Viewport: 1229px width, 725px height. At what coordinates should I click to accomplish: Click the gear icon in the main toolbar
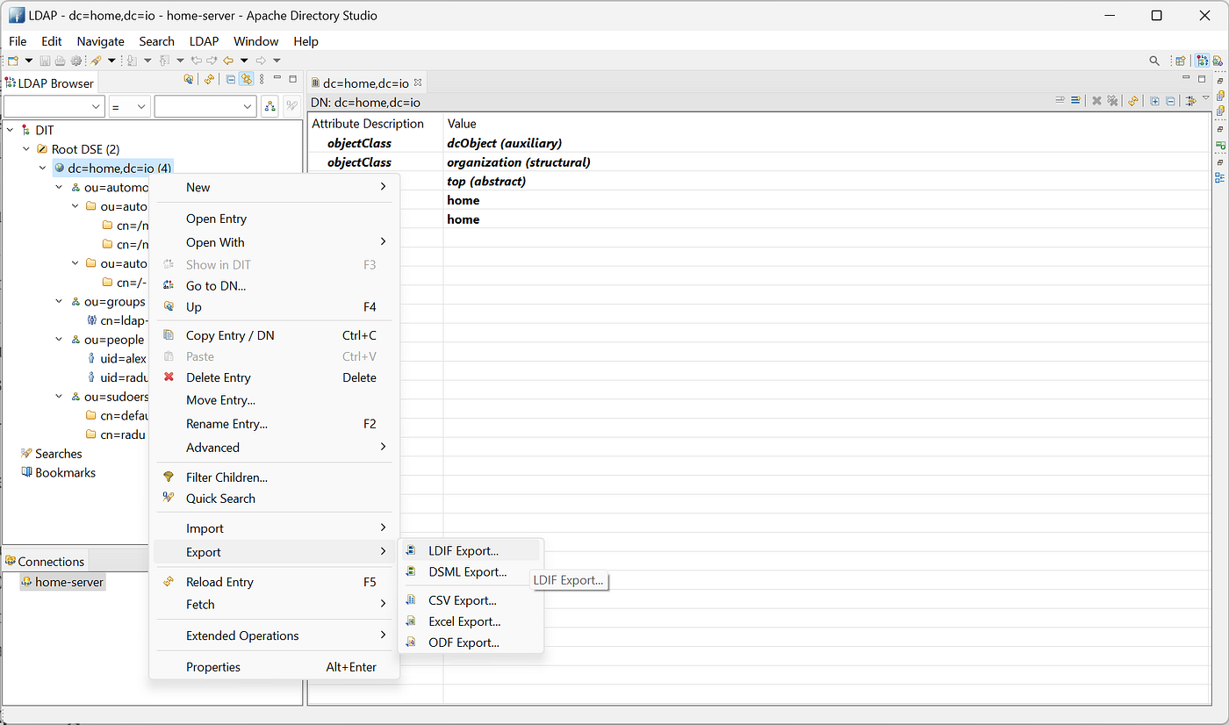click(x=76, y=61)
